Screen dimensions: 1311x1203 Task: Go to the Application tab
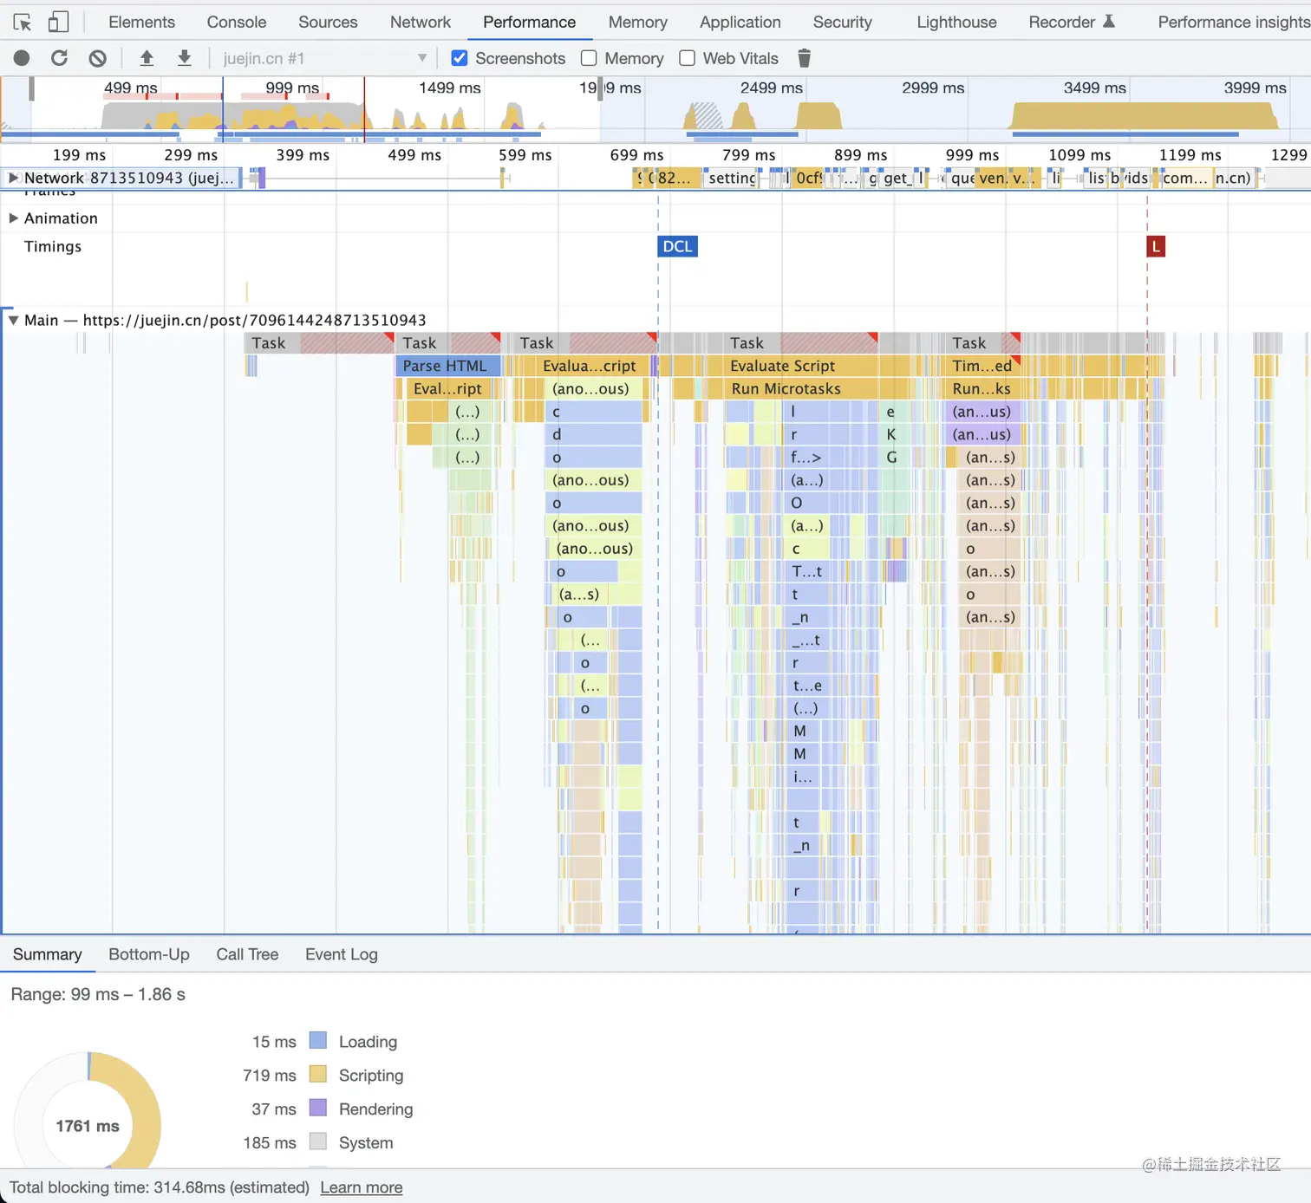point(740,22)
